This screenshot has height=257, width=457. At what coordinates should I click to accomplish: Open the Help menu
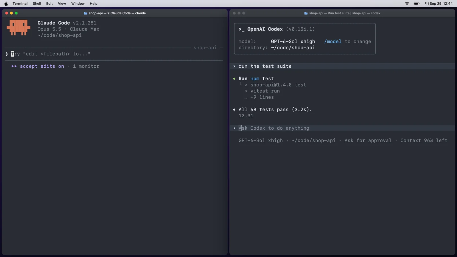coord(94,3)
